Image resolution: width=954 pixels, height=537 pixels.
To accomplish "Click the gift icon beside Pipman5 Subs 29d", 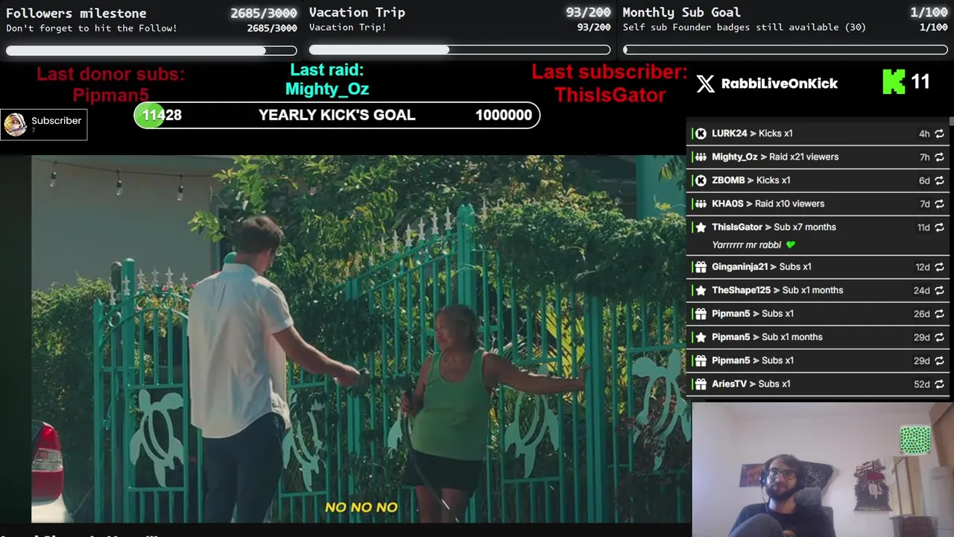I will click(701, 361).
